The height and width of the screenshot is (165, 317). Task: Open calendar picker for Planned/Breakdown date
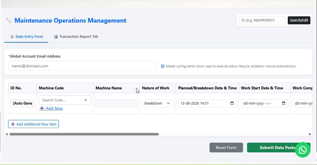(x=232, y=103)
